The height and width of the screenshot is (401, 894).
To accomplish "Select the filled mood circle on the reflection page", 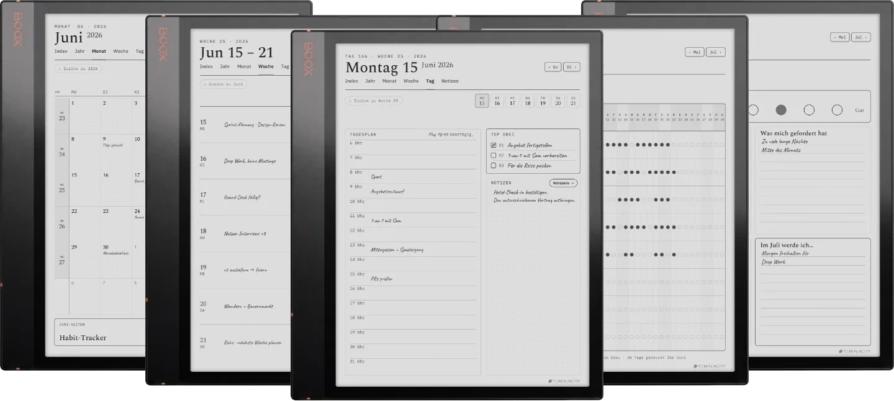I will pyautogui.click(x=781, y=110).
